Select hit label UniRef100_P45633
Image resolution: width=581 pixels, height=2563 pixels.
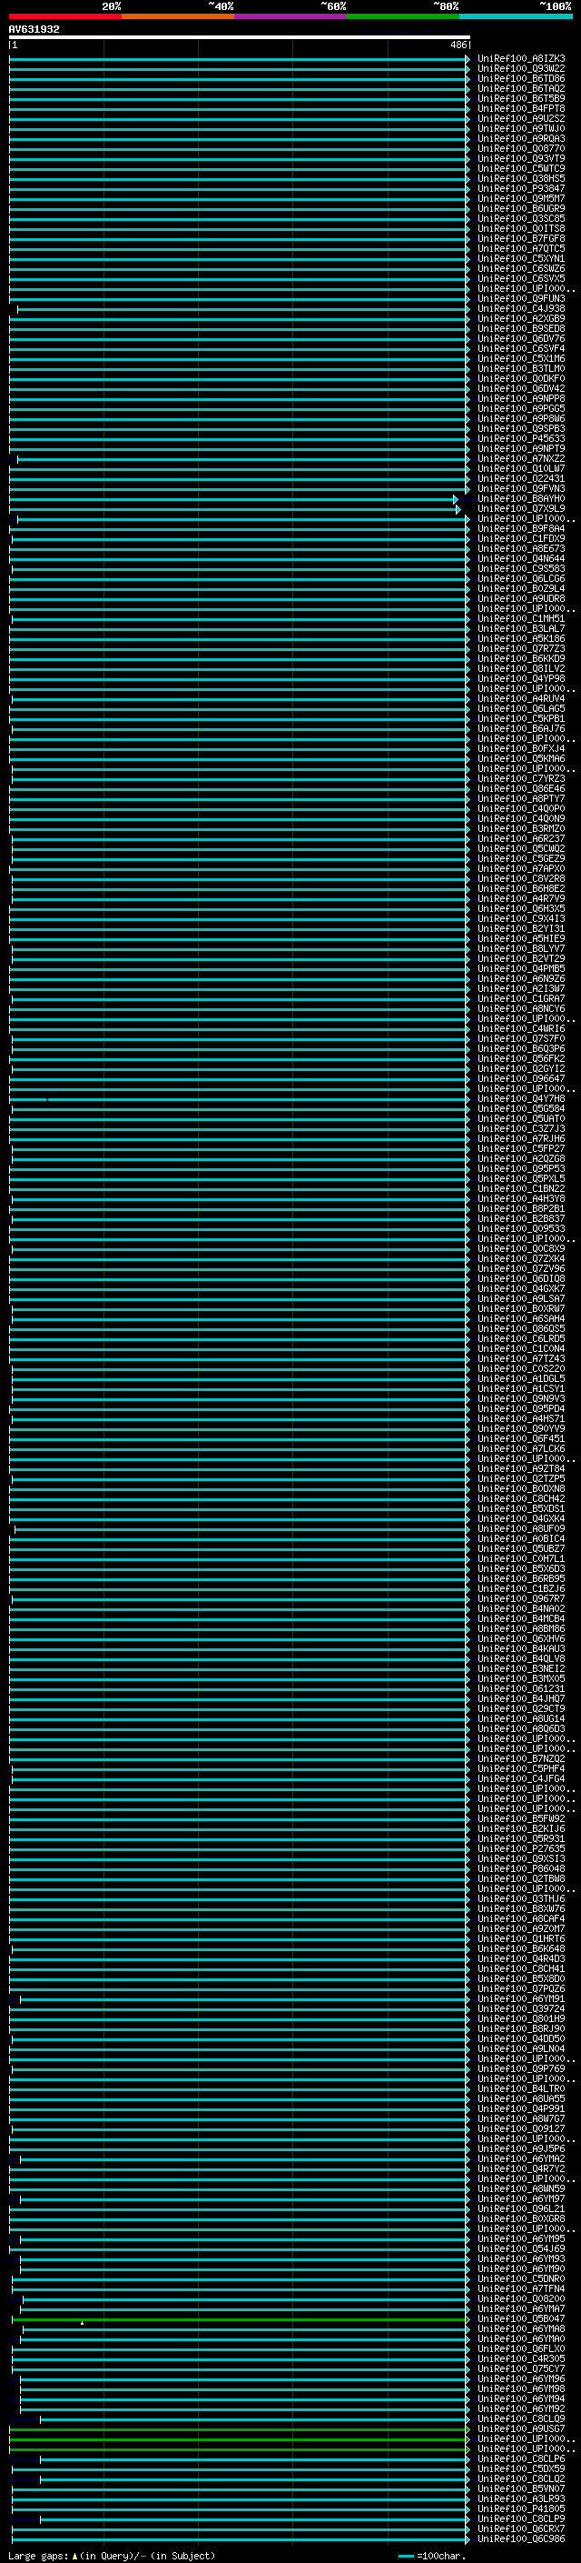521,439
